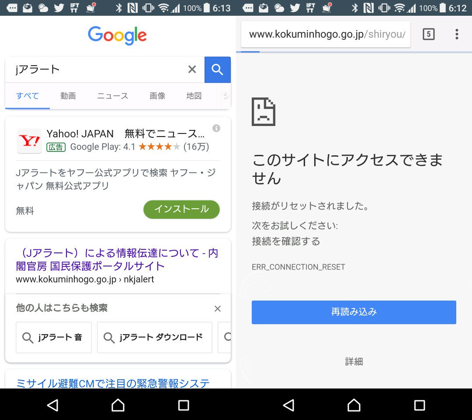Image resolution: width=472 pixels, height=420 pixels.
Task: Tap the Google logo
Action: pos(118,35)
